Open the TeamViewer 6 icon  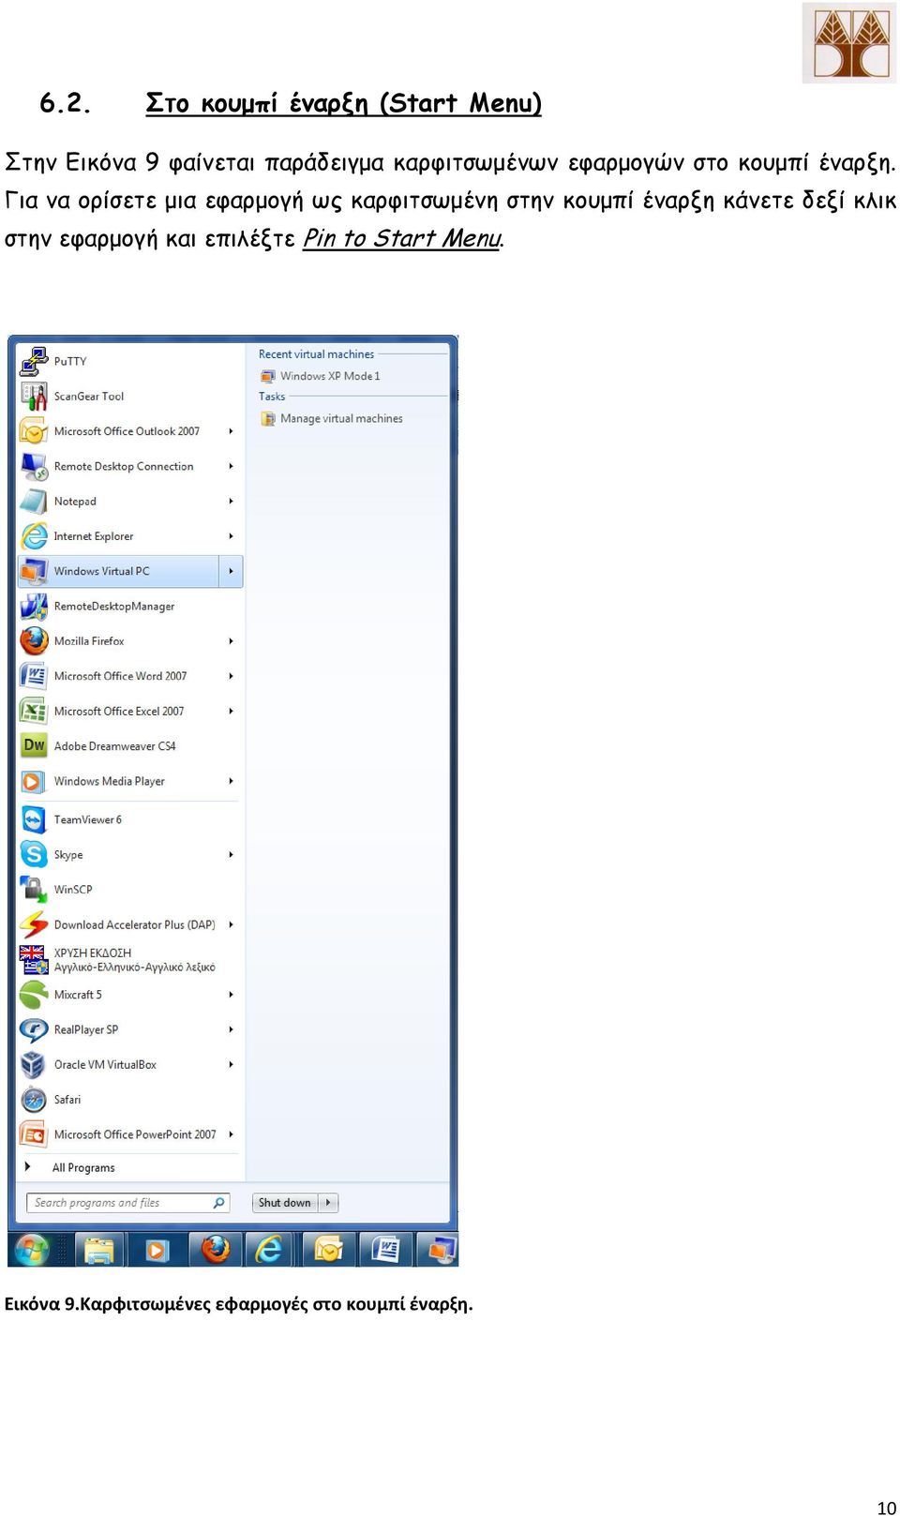(x=35, y=819)
